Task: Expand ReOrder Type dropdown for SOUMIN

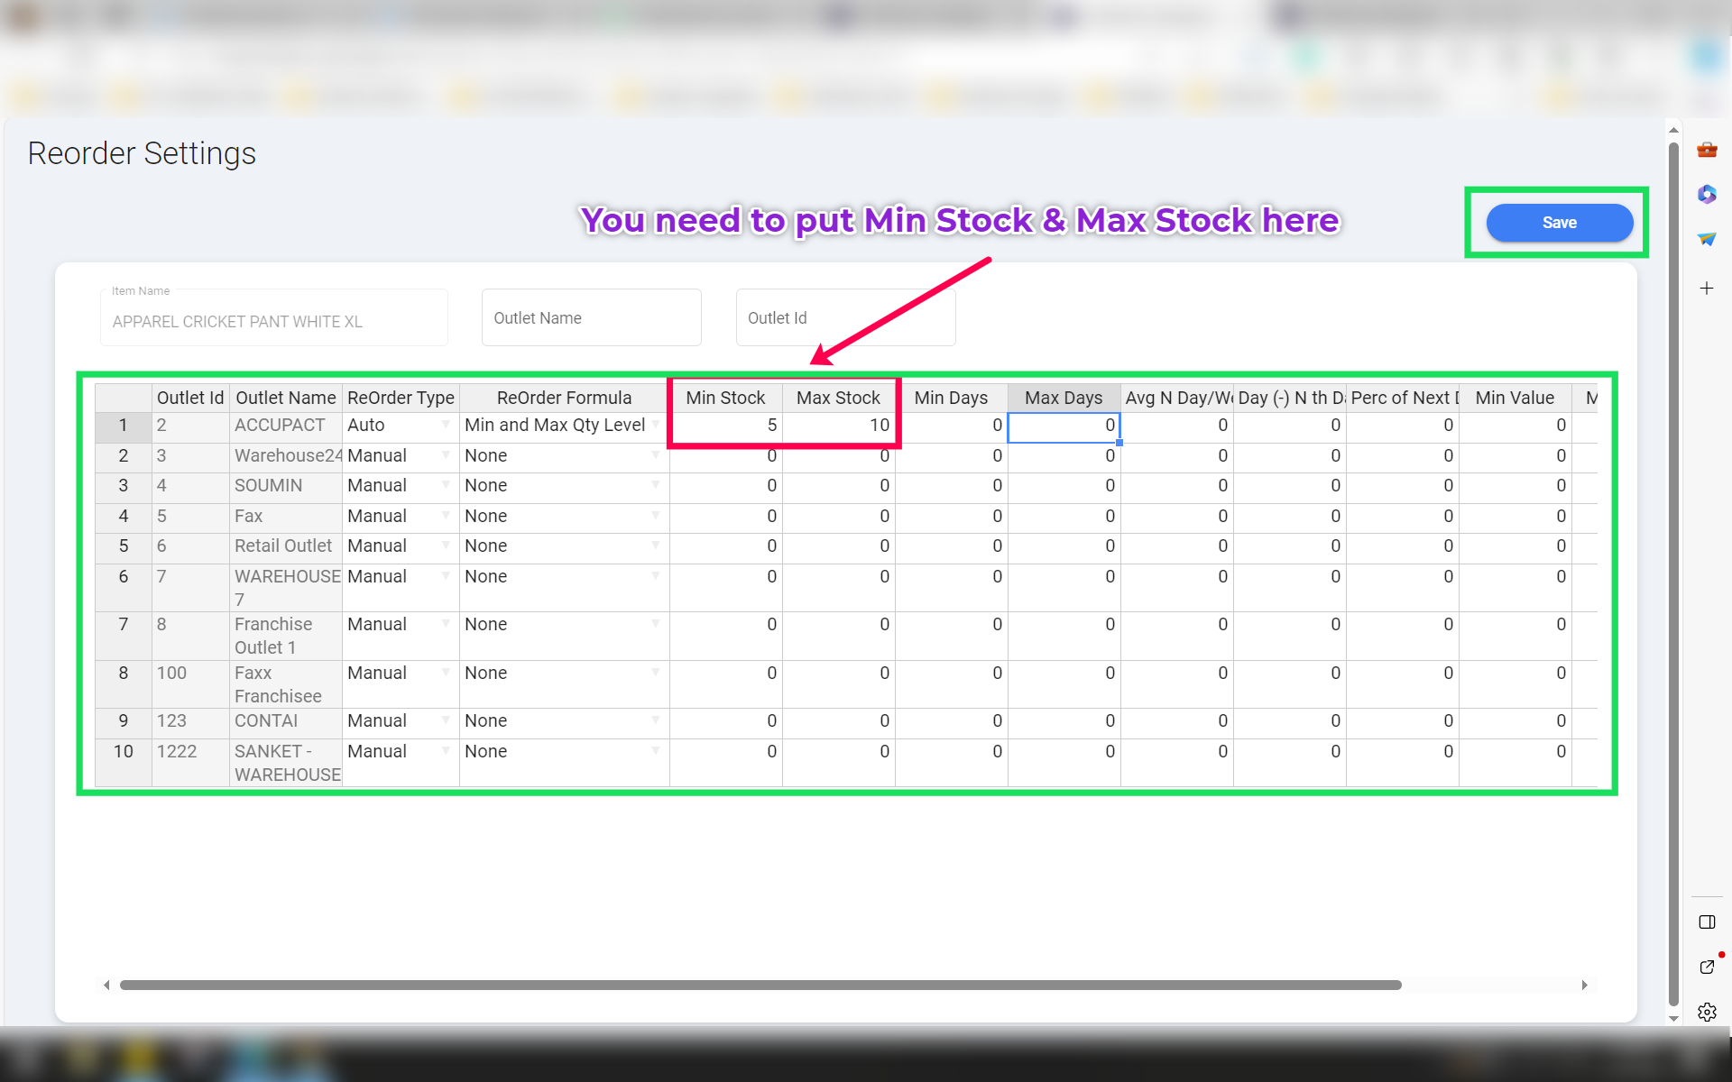Action: click(446, 485)
